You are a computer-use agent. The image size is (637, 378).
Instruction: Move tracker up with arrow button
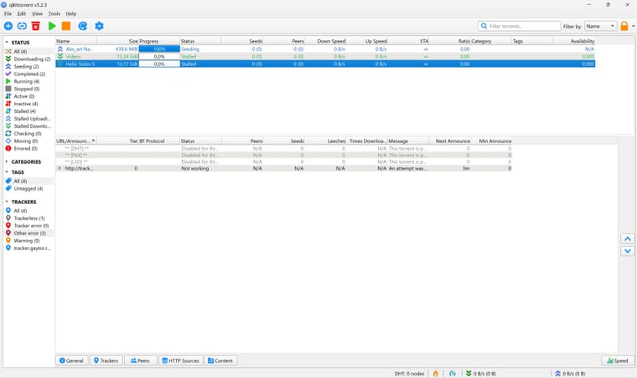(627, 239)
